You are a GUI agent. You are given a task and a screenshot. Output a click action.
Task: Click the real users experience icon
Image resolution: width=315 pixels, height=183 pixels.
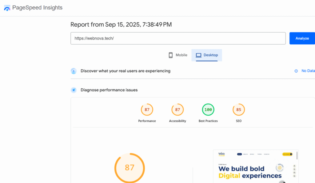click(74, 71)
